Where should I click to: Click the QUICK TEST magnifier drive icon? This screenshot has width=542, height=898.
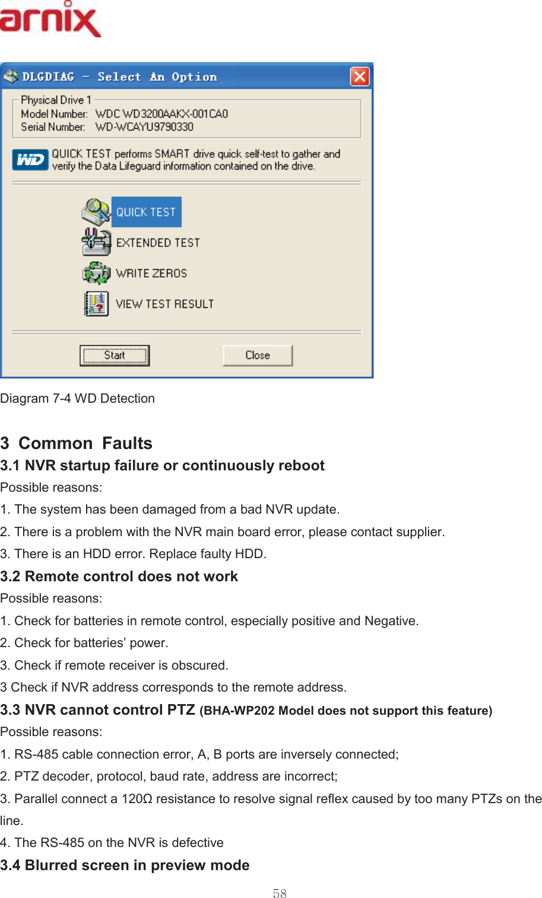coord(96,211)
